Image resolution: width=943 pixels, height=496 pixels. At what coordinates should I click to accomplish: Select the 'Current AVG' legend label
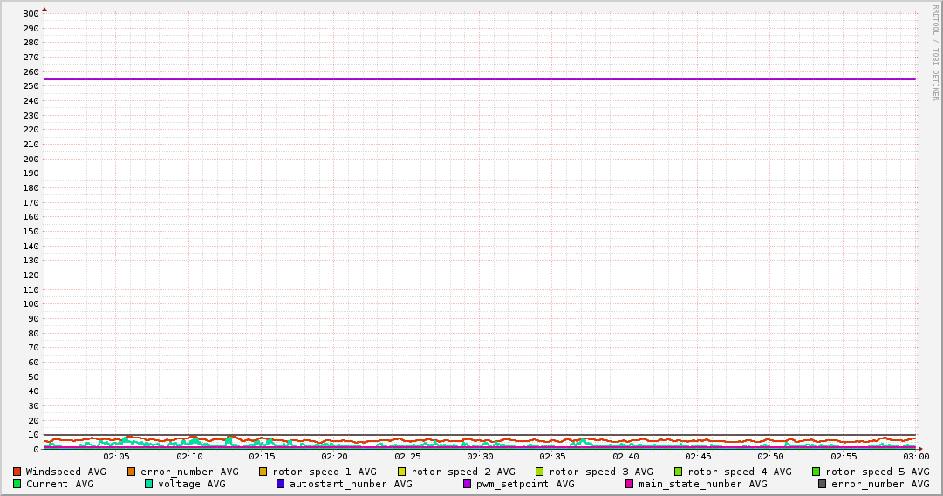(60, 484)
